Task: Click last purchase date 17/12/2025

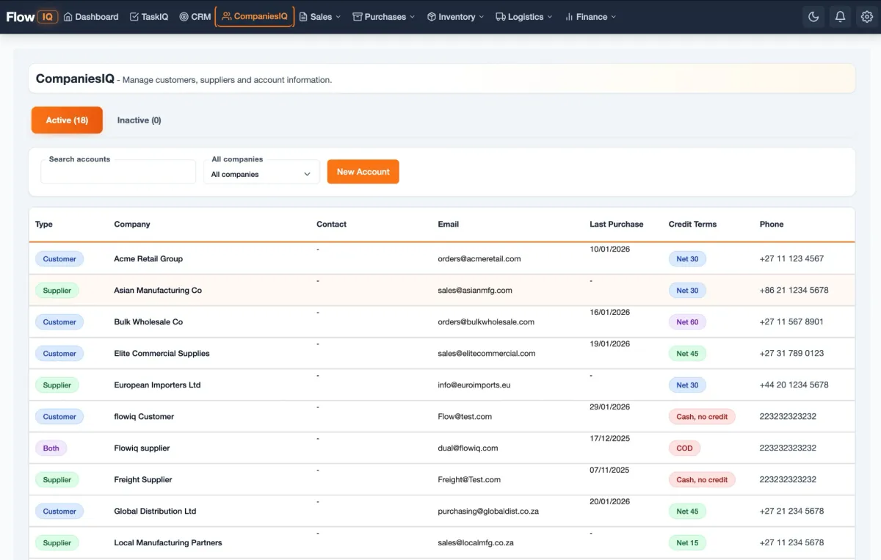Action: coord(609,439)
